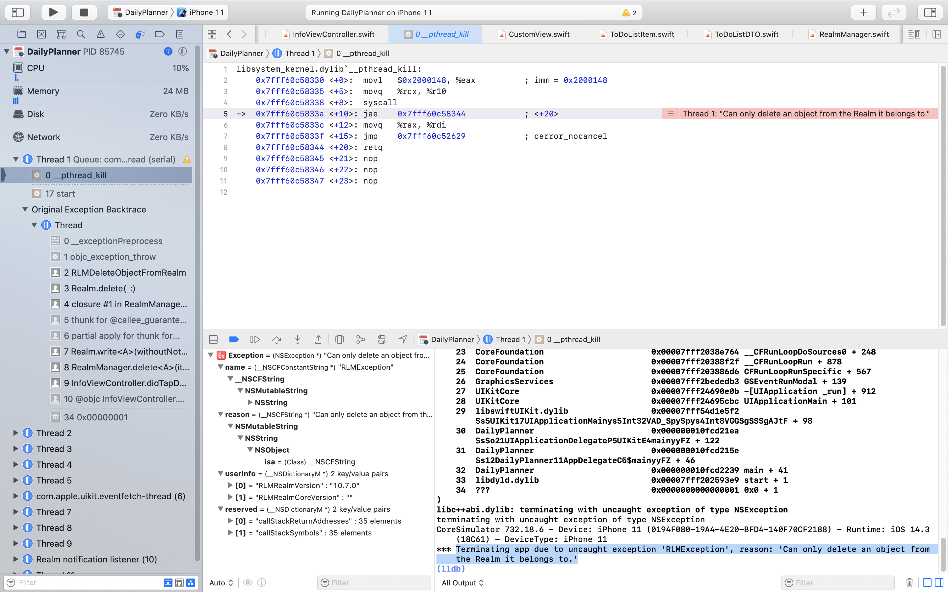Click the variables view Filter field
948x592 pixels.
coord(374,582)
